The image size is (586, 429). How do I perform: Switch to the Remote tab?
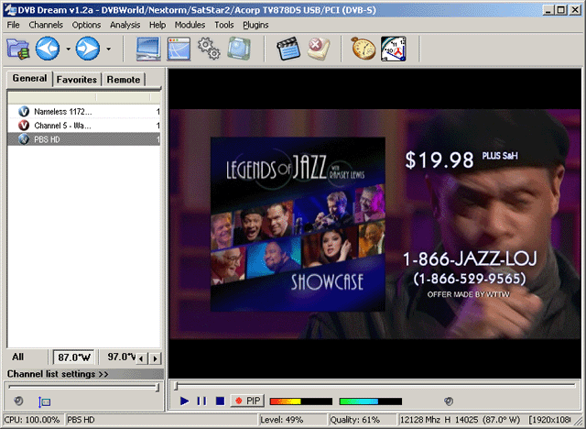(124, 80)
